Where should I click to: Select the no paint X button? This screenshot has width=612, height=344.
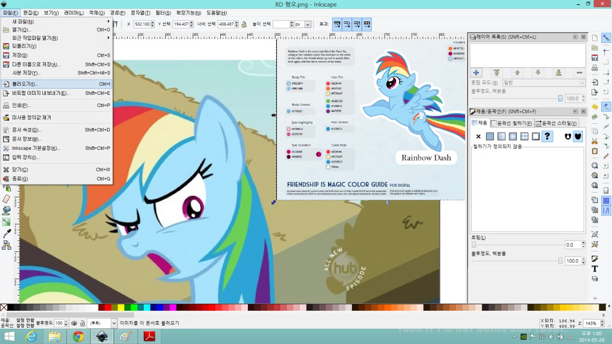(478, 136)
